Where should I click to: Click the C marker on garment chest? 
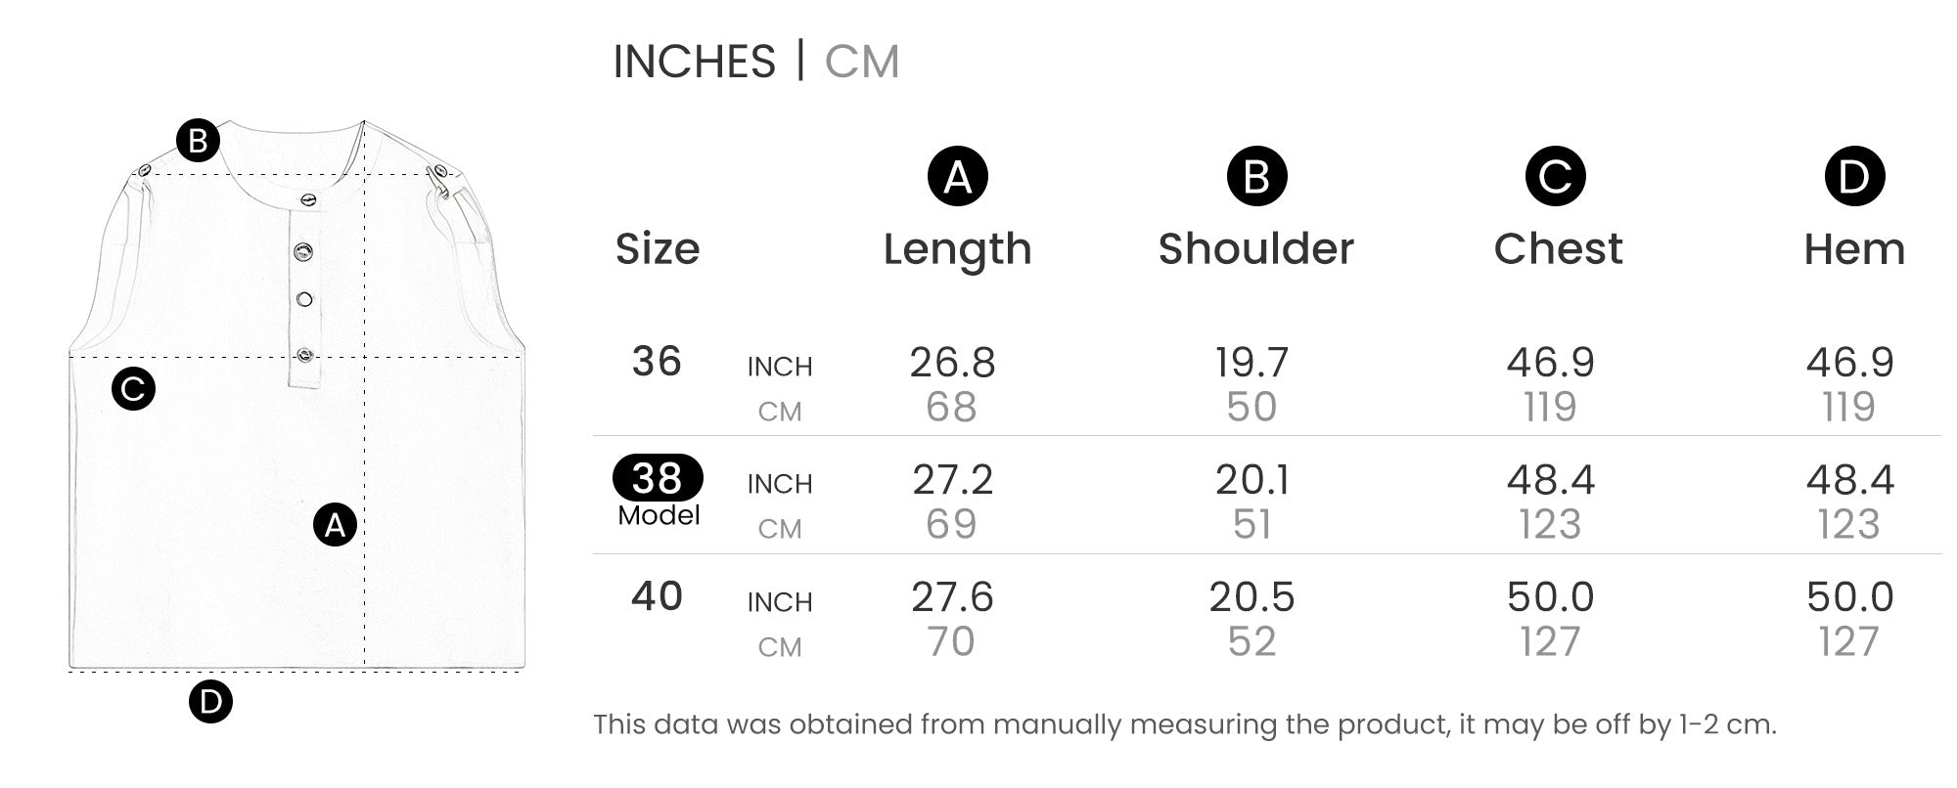point(133,388)
